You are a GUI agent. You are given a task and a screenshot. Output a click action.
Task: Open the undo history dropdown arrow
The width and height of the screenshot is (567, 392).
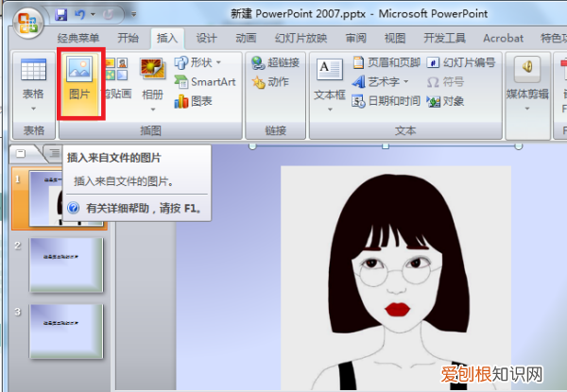tap(93, 14)
